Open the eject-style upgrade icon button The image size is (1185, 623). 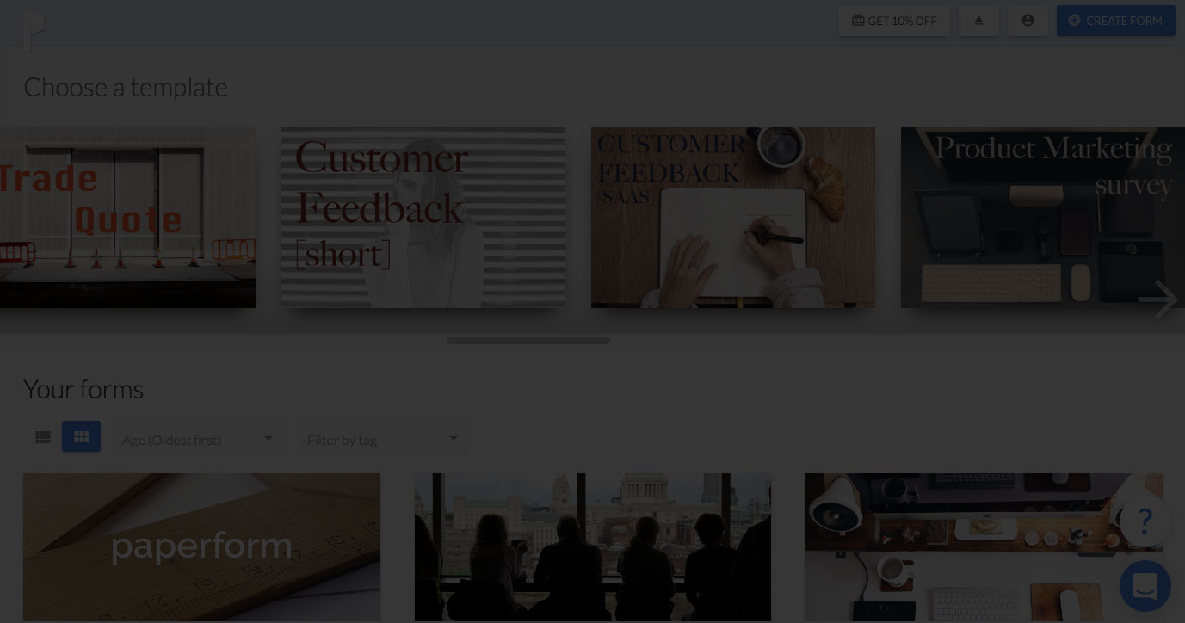[x=978, y=21]
